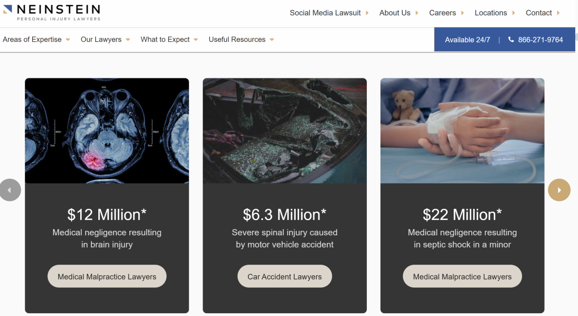Click the phone icon beside 866-271-9764

click(511, 39)
